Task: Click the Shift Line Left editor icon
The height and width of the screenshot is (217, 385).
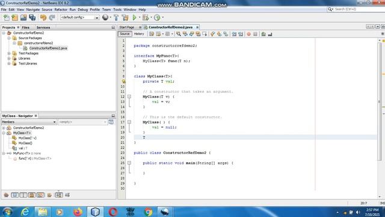Action: [234, 34]
